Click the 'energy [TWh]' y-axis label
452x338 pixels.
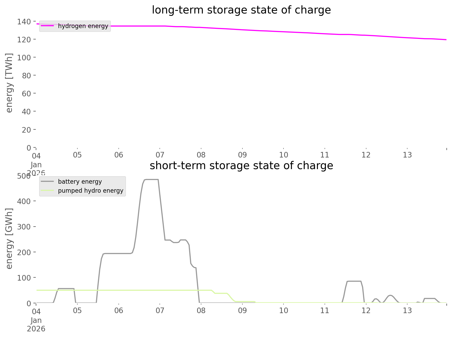tap(9, 83)
